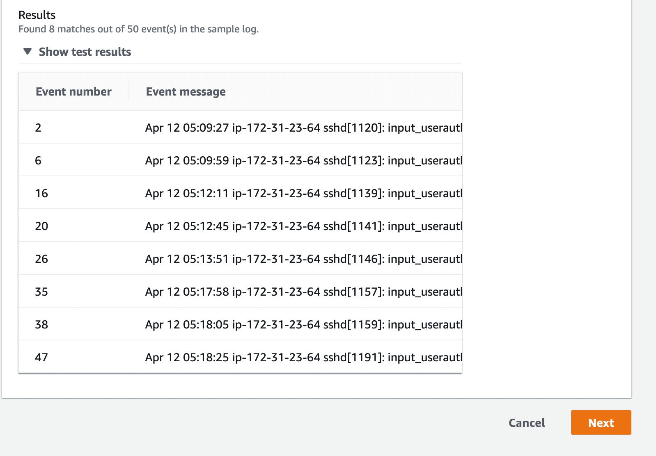Select event row number 38
656x456 pixels.
coord(41,324)
